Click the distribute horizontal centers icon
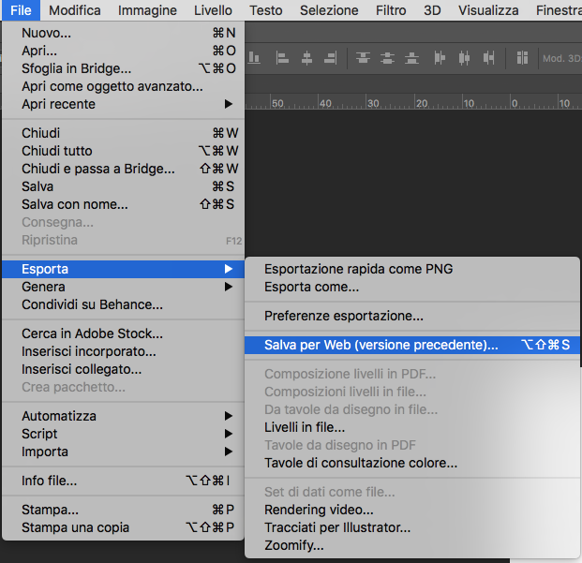The width and height of the screenshot is (582, 563). point(464,58)
